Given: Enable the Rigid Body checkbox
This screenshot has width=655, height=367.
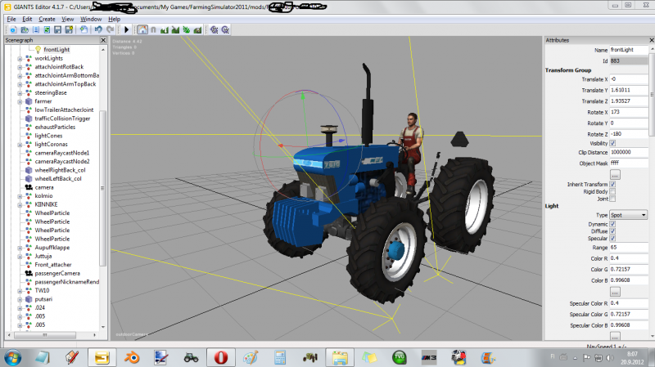Looking at the screenshot, I should click(x=612, y=191).
